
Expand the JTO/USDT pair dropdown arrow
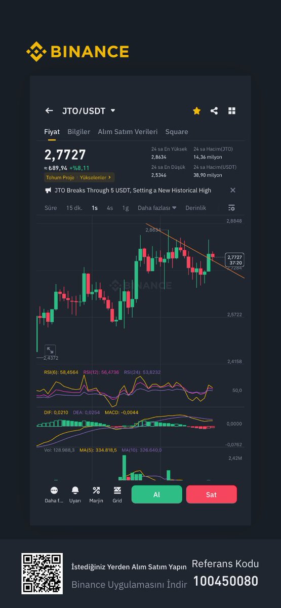coord(113,110)
